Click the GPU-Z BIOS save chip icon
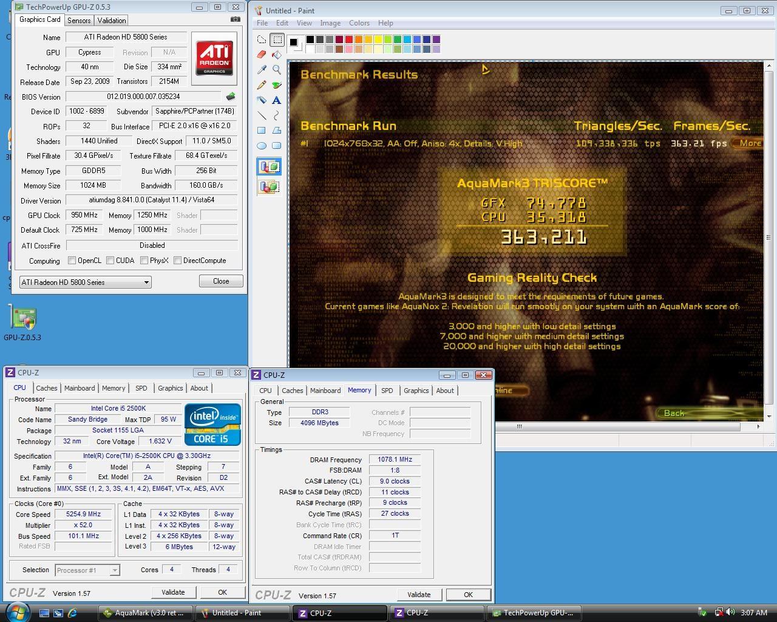The height and width of the screenshot is (622, 777). click(231, 97)
